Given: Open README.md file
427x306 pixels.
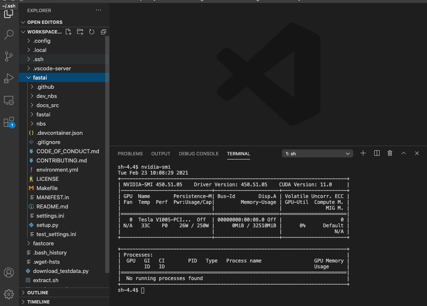Looking at the screenshot, I should (64, 207).
